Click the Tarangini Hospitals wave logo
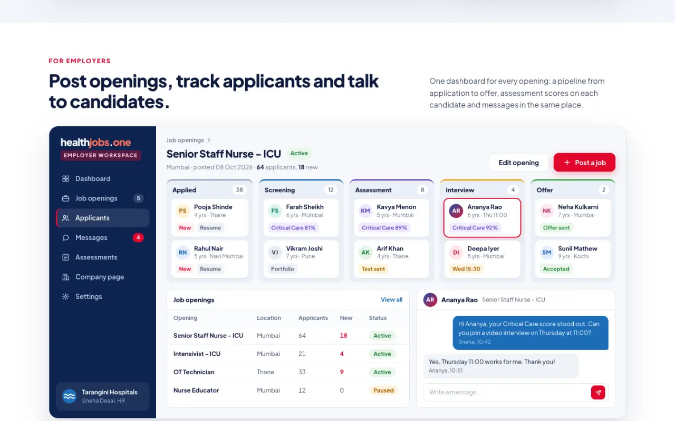 (70, 396)
